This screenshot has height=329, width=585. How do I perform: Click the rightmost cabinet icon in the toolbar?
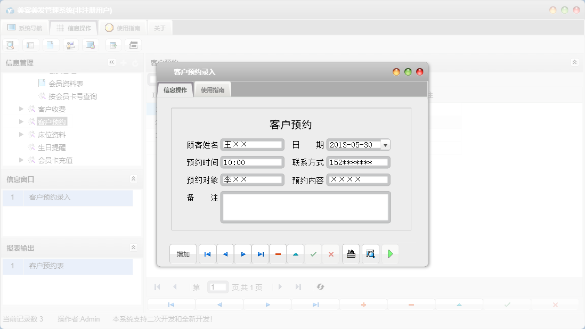(133, 45)
